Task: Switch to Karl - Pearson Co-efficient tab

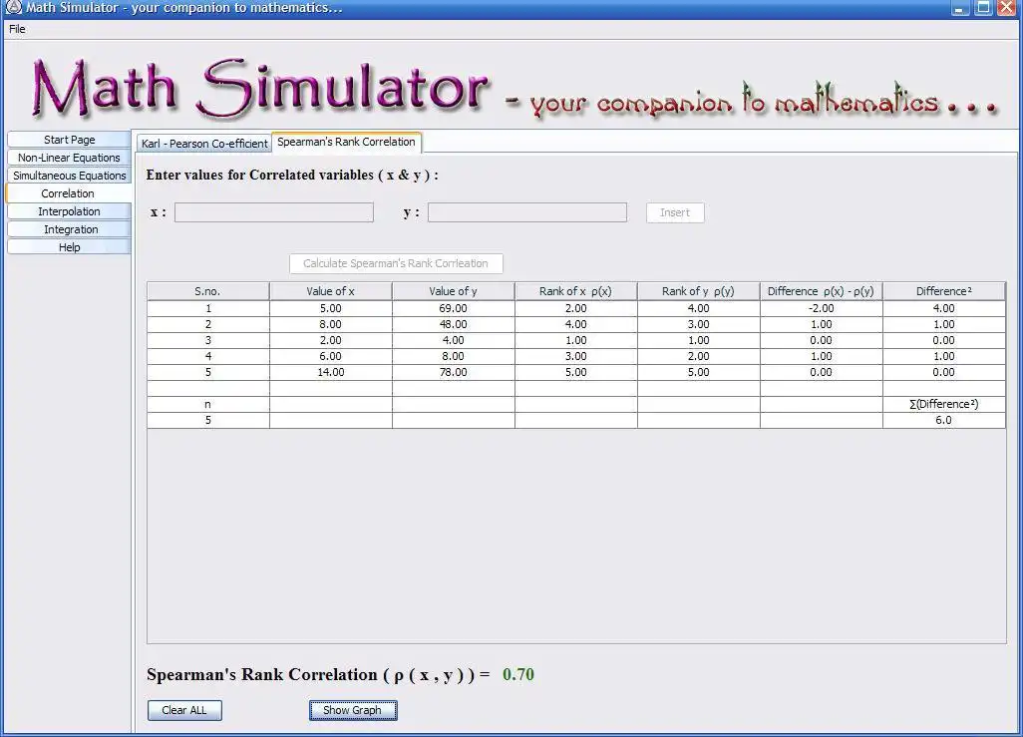Action: pyautogui.click(x=204, y=144)
